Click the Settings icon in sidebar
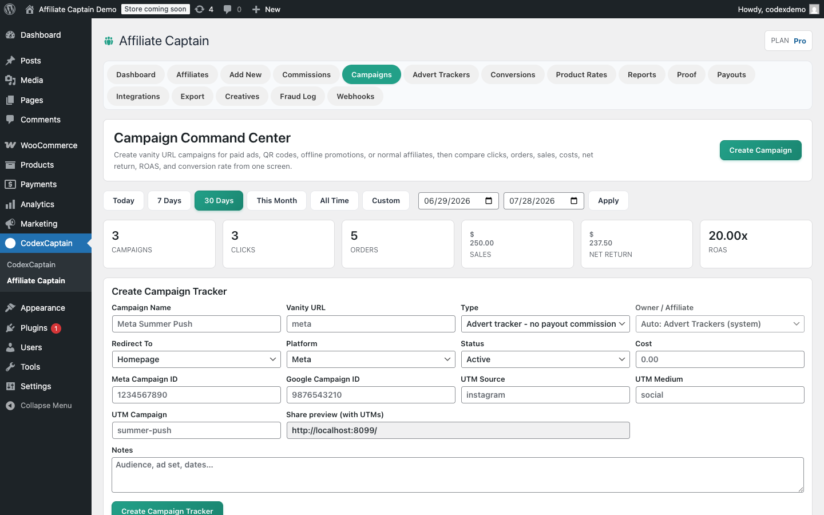824x515 pixels. tap(10, 386)
